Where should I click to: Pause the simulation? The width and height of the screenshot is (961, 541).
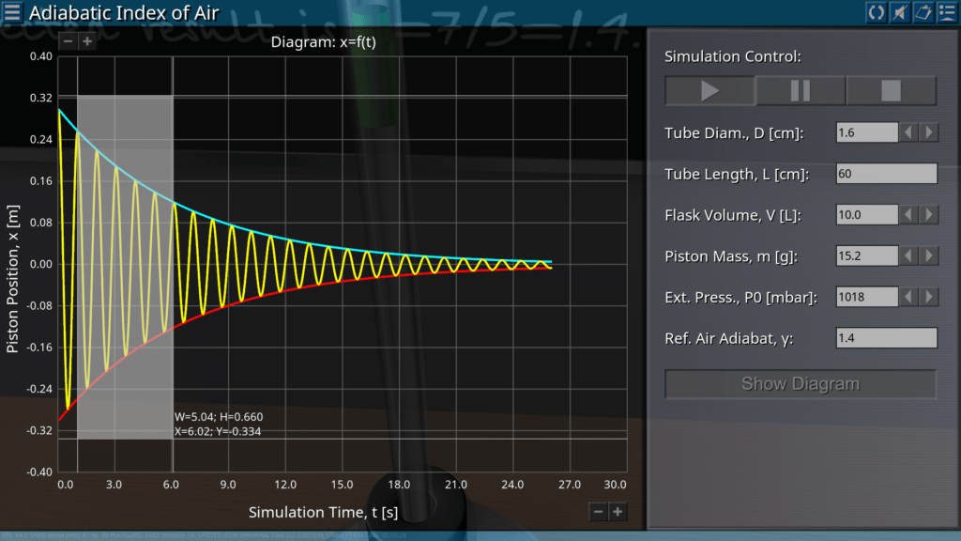[x=801, y=91]
